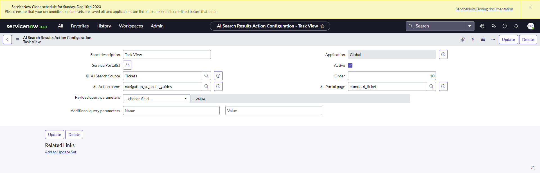Open the choose field dropdown
Screen dimensions: 540x173
157,99
